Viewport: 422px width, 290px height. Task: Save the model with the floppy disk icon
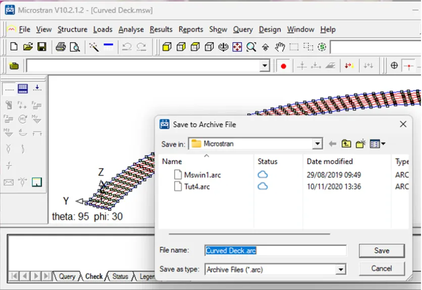tap(42, 47)
